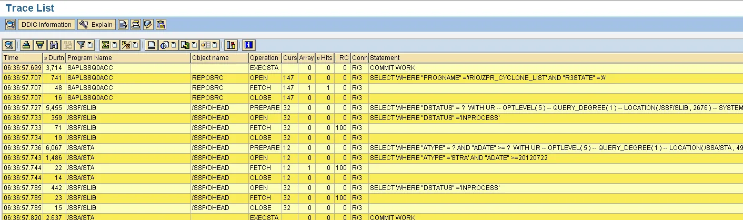Screen dimensions: 743x220
Task: Click duration 442 in the /SSF/SLIB row
Action: click(x=54, y=188)
